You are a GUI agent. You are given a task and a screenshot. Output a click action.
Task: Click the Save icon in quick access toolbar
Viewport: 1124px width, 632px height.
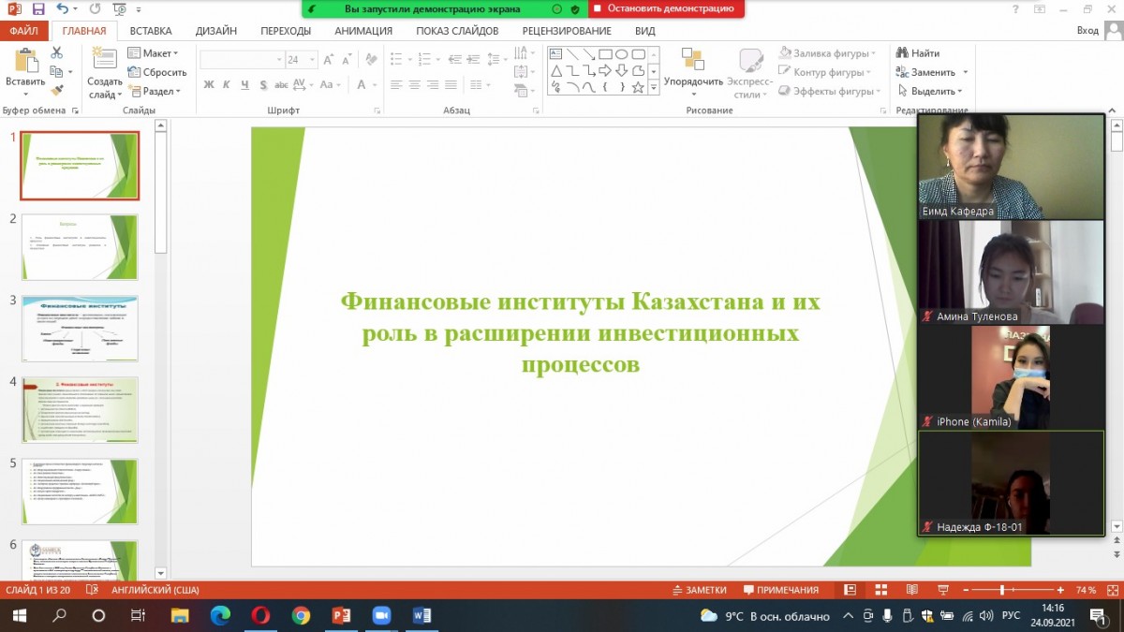point(38,9)
